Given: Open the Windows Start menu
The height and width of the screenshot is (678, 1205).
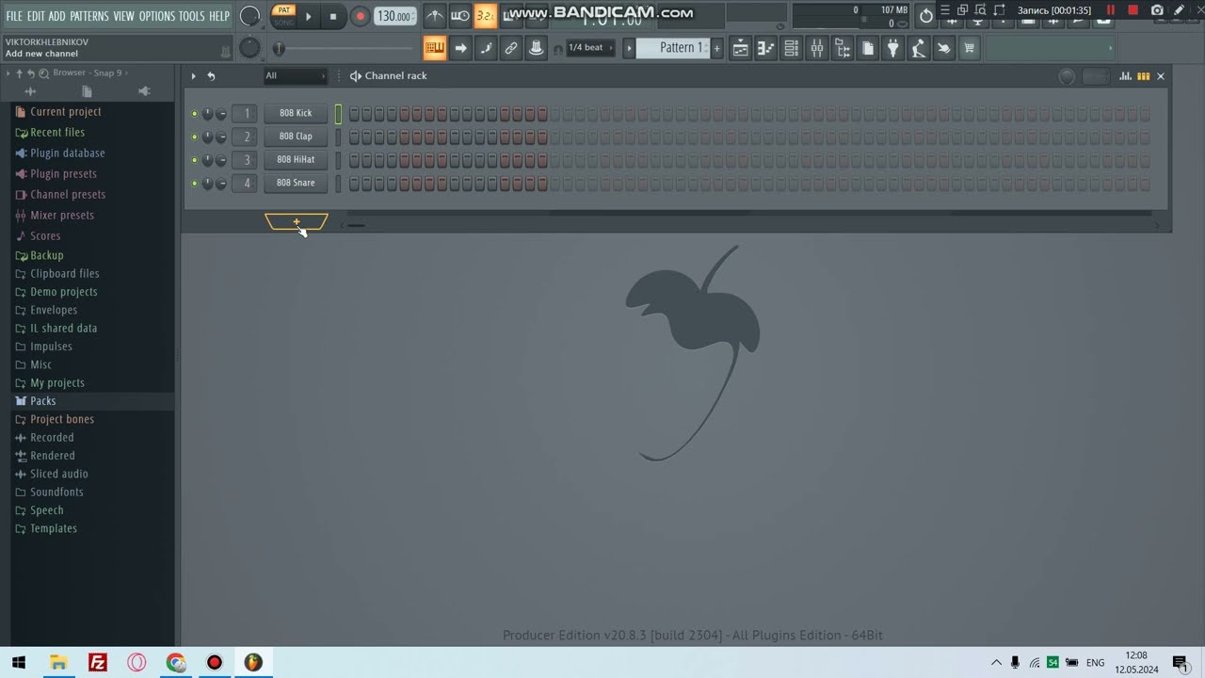Looking at the screenshot, I should pos(19,663).
